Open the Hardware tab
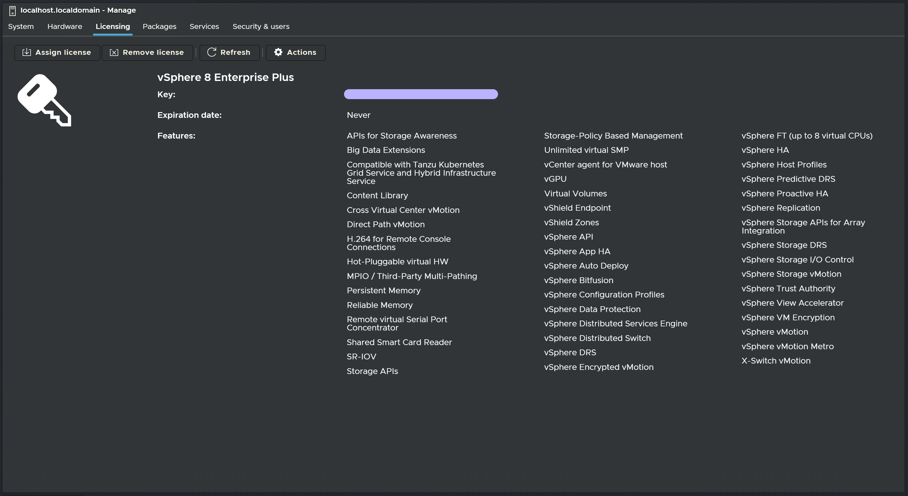908x496 pixels. [x=64, y=26]
